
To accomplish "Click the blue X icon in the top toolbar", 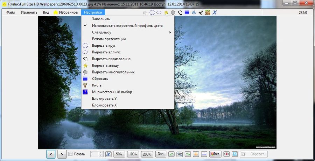I will (215, 13).
